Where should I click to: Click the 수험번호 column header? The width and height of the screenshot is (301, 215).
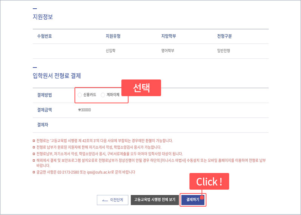tap(44, 36)
